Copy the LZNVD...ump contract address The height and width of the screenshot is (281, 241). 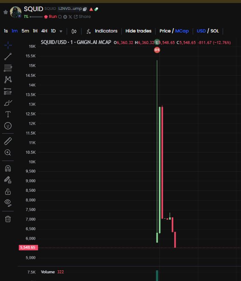click(85, 9)
